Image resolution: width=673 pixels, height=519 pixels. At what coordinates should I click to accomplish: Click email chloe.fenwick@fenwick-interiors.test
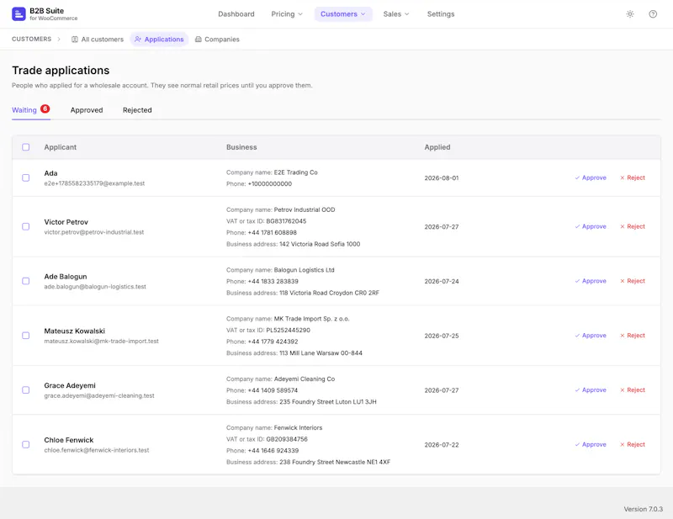click(97, 450)
